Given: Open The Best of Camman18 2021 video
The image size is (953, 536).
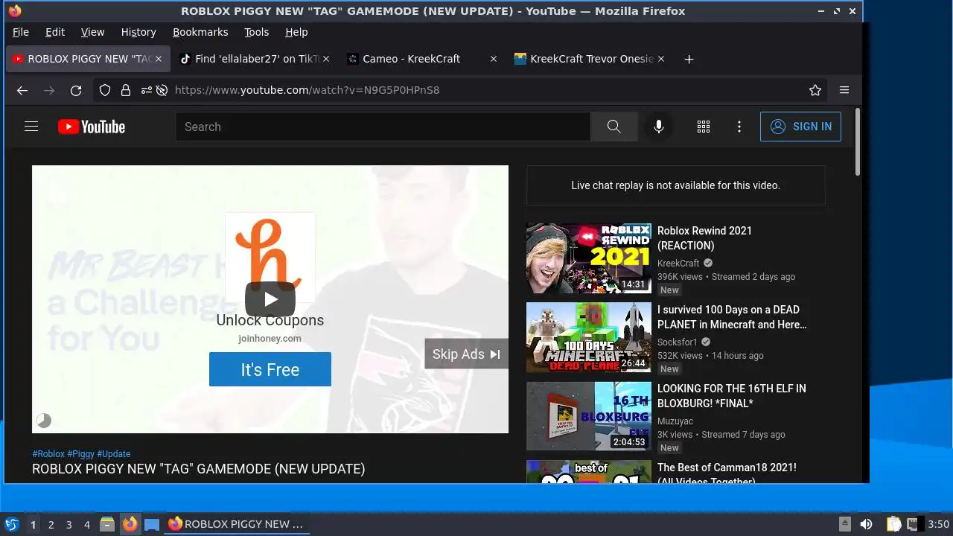Looking at the screenshot, I should (x=727, y=472).
